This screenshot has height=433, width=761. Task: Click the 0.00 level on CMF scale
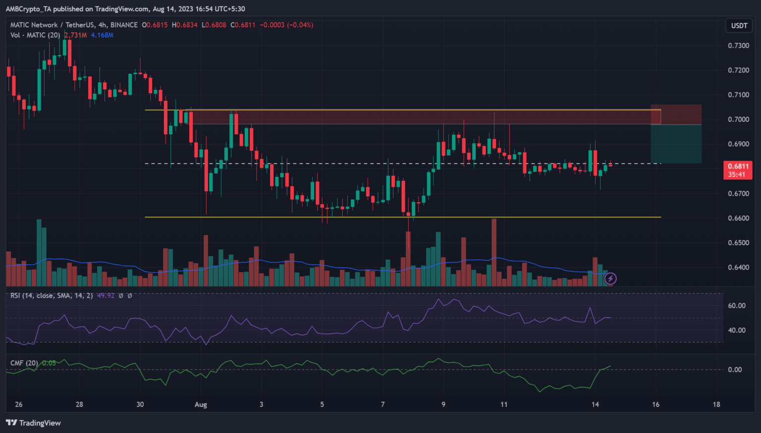[735, 370]
